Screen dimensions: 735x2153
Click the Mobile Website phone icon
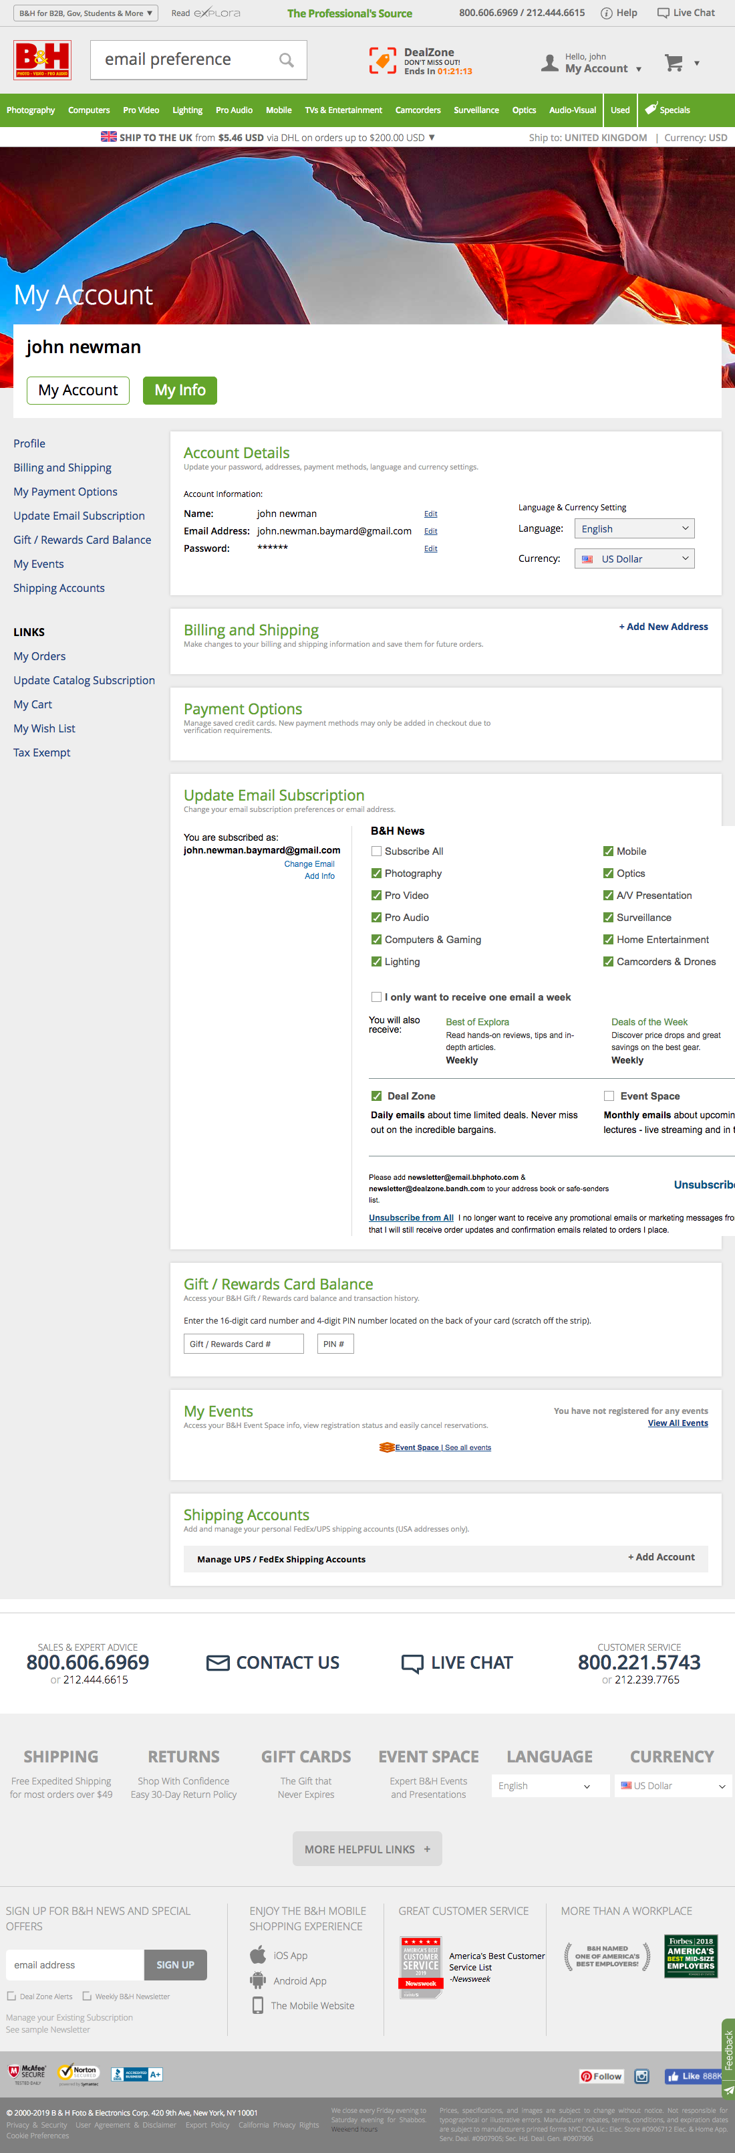click(x=258, y=2005)
